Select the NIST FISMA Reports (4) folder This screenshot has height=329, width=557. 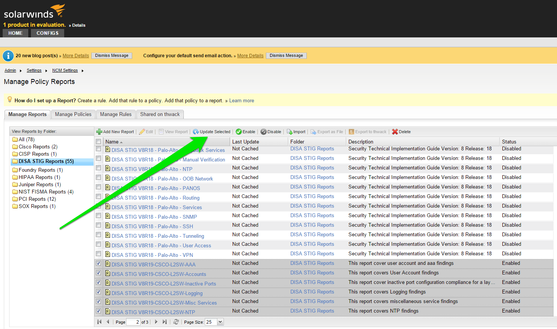46,192
